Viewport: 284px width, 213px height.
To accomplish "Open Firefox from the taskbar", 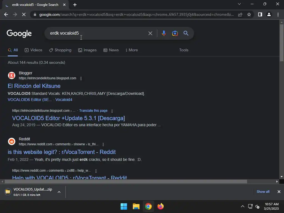I will pyautogui.click(x=161, y=206).
